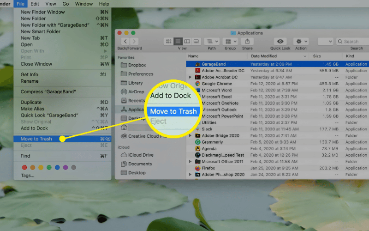This screenshot has height=231, width=369.
Task: Apply the green tag color
Action: pos(49,167)
